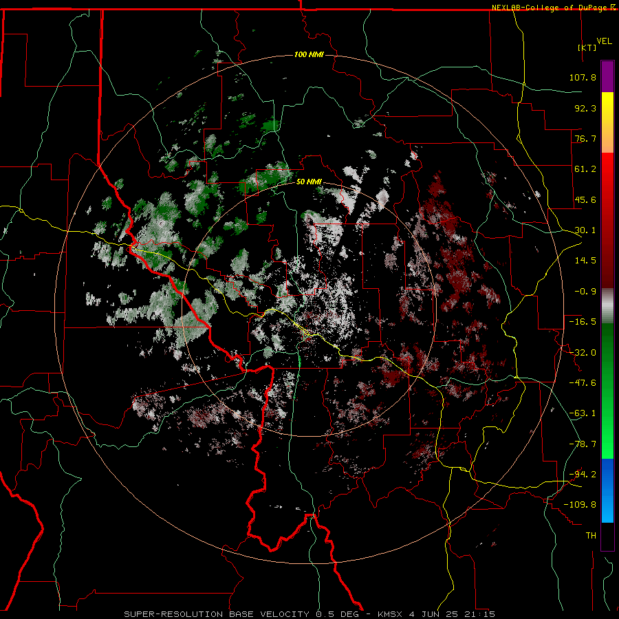Click the gray near-zero segment of the color bar
The height and width of the screenshot is (619, 619).
pyautogui.click(x=607, y=306)
